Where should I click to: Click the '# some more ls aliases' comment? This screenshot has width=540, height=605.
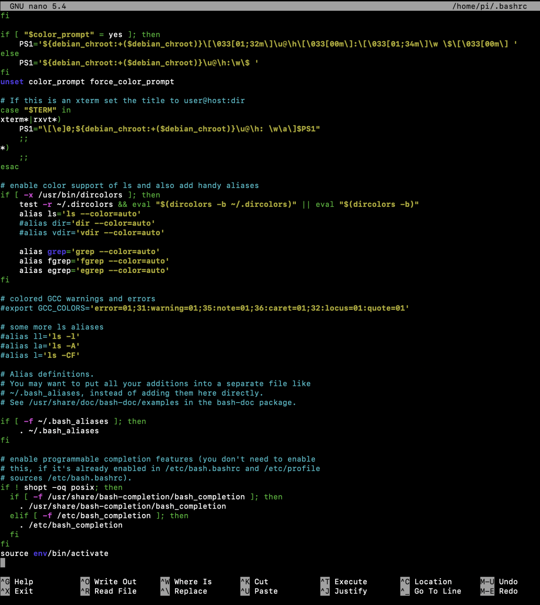pos(52,327)
